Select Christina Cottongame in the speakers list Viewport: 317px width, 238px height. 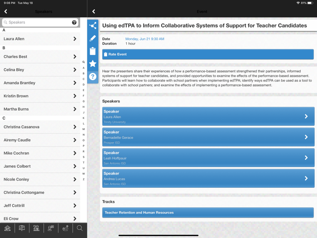point(40,193)
